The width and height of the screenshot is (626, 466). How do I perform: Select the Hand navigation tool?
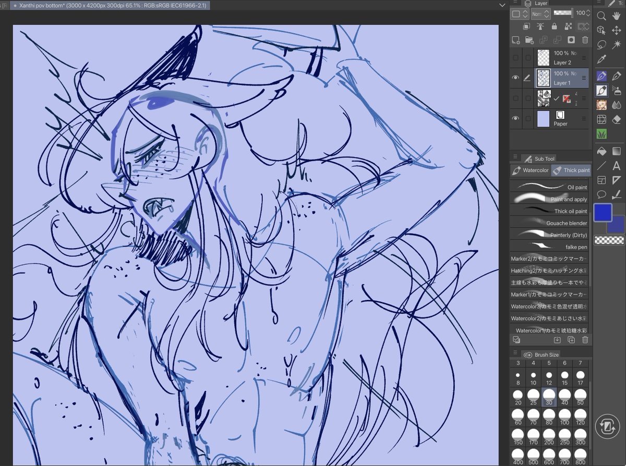[x=616, y=16]
